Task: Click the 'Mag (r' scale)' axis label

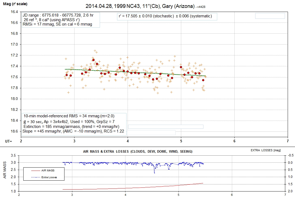Action: coord(15,4)
